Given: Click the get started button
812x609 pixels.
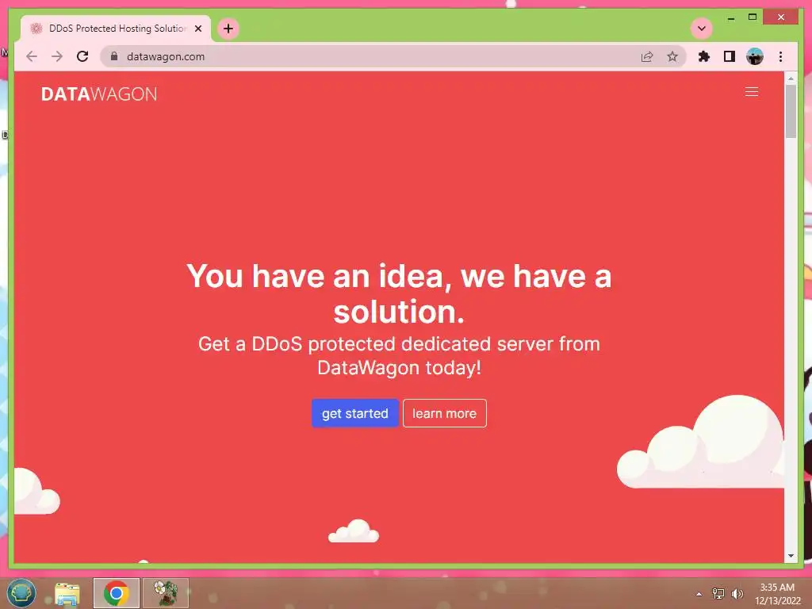Looking at the screenshot, I should pyautogui.click(x=354, y=413).
